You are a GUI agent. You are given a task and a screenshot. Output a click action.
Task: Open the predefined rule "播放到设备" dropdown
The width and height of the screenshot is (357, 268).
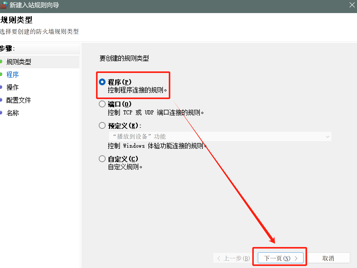220,136
